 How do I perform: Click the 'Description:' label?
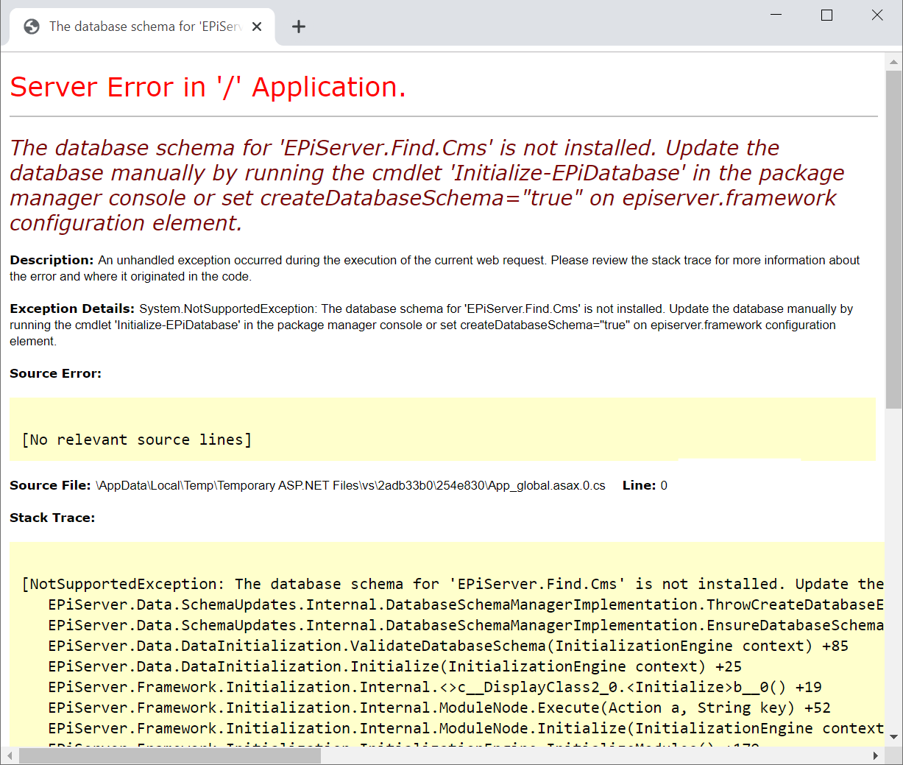(x=52, y=260)
